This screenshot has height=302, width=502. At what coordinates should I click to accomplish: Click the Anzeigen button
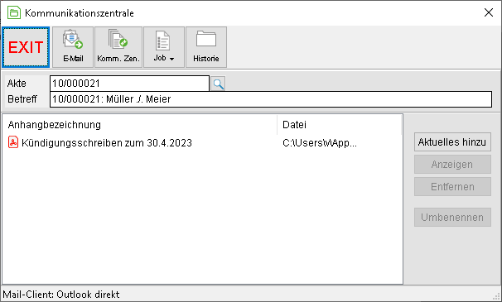pyautogui.click(x=452, y=165)
